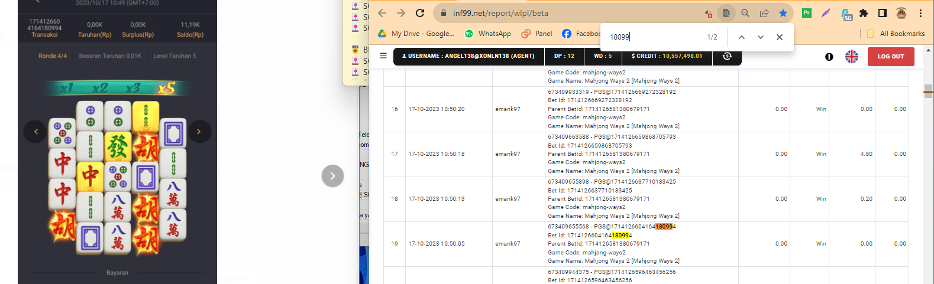Click Level Taruhan 5 label
The width and height of the screenshot is (934, 284).
[x=174, y=56]
